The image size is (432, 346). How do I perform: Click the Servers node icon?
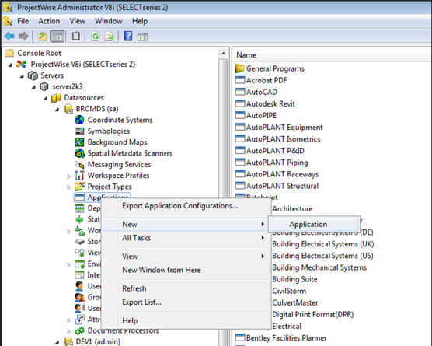click(x=33, y=75)
